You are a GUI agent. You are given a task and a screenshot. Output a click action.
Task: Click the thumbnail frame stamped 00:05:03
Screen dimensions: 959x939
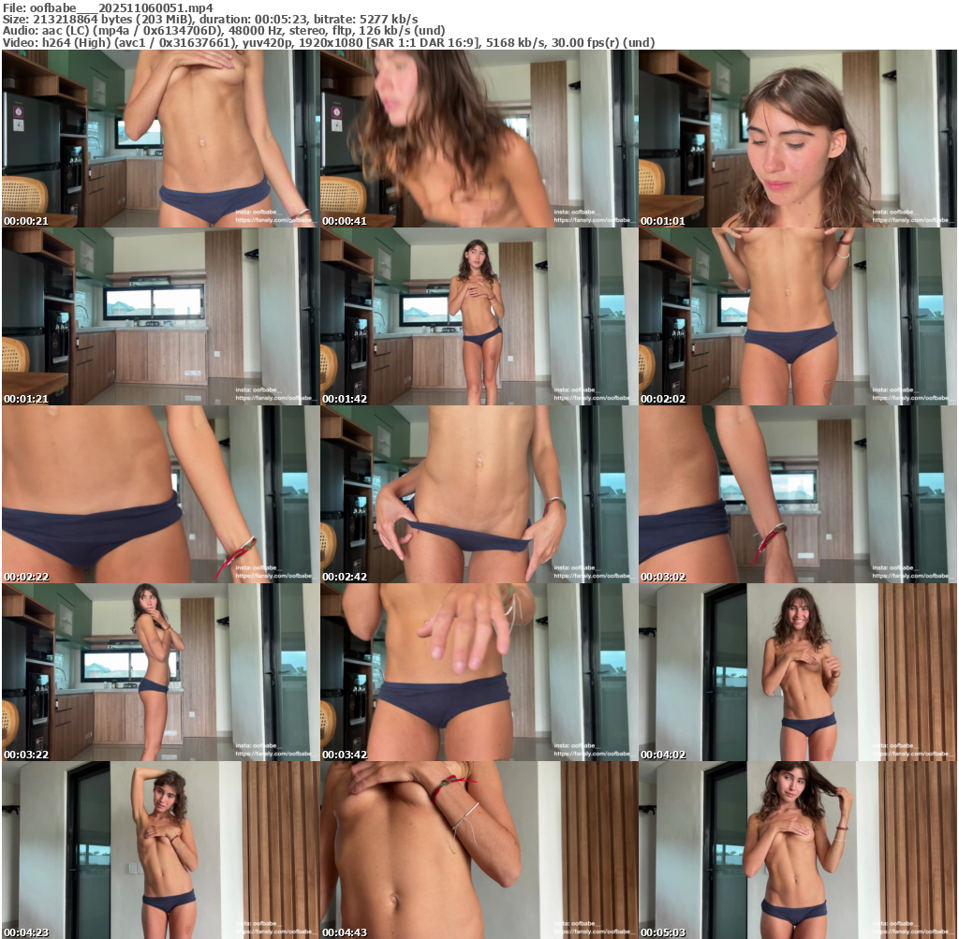(x=798, y=850)
